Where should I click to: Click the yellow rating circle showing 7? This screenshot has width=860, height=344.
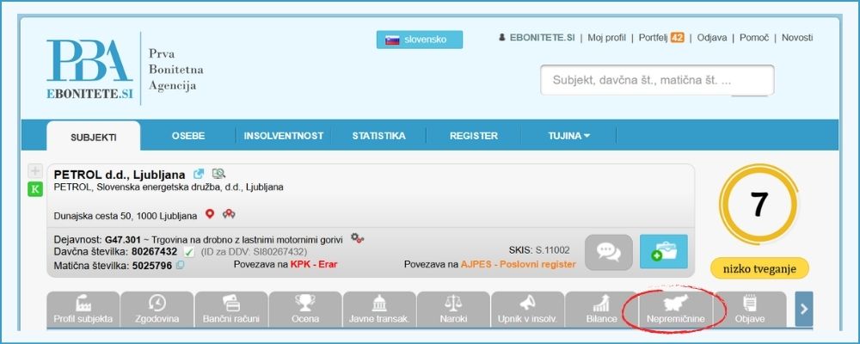(759, 205)
